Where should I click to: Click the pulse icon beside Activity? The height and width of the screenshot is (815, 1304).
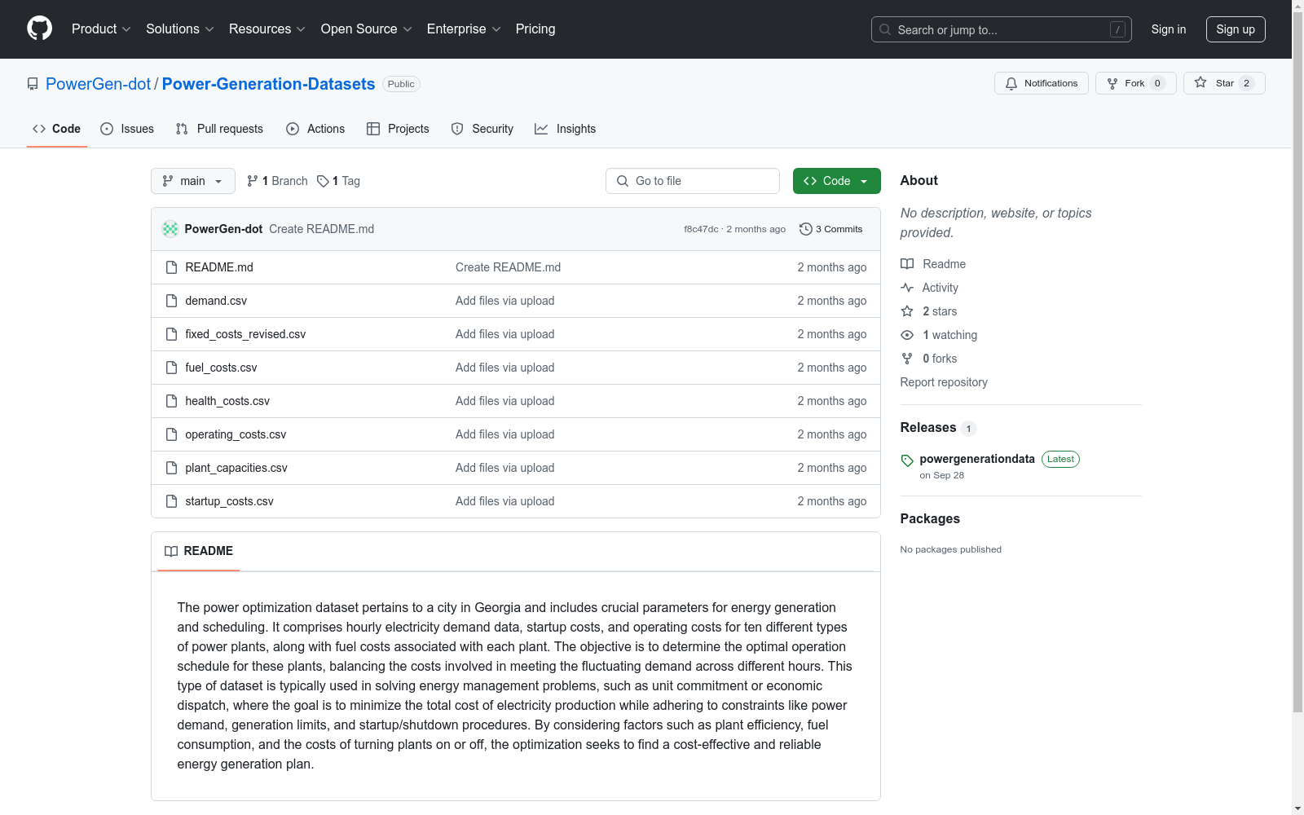click(907, 288)
